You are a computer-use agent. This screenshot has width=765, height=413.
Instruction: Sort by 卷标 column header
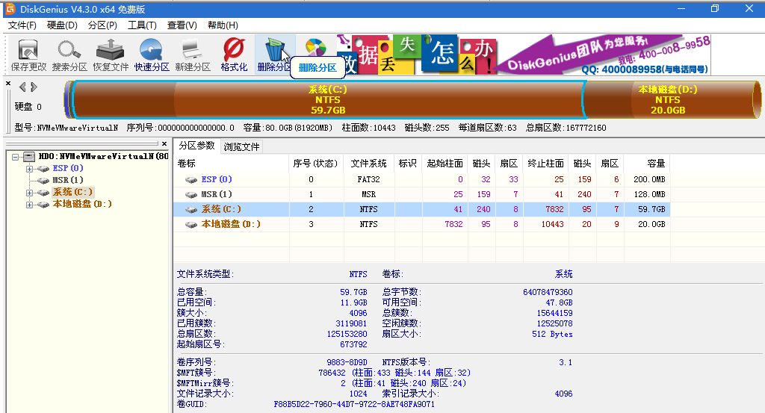[232, 164]
